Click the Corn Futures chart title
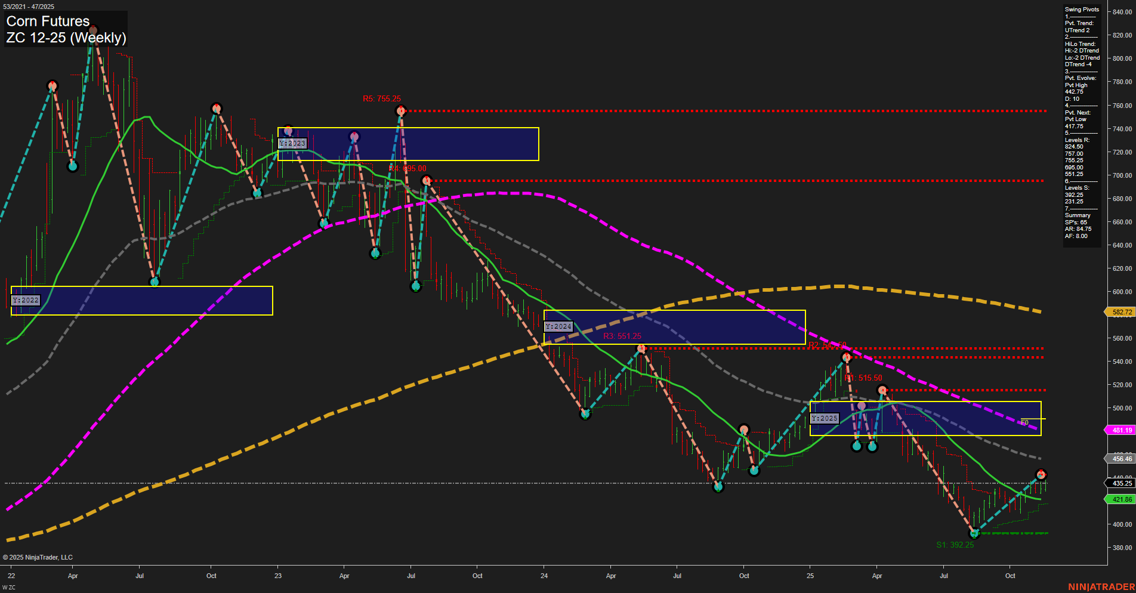Viewport: 1136px width, 593px height. point(47,21)
